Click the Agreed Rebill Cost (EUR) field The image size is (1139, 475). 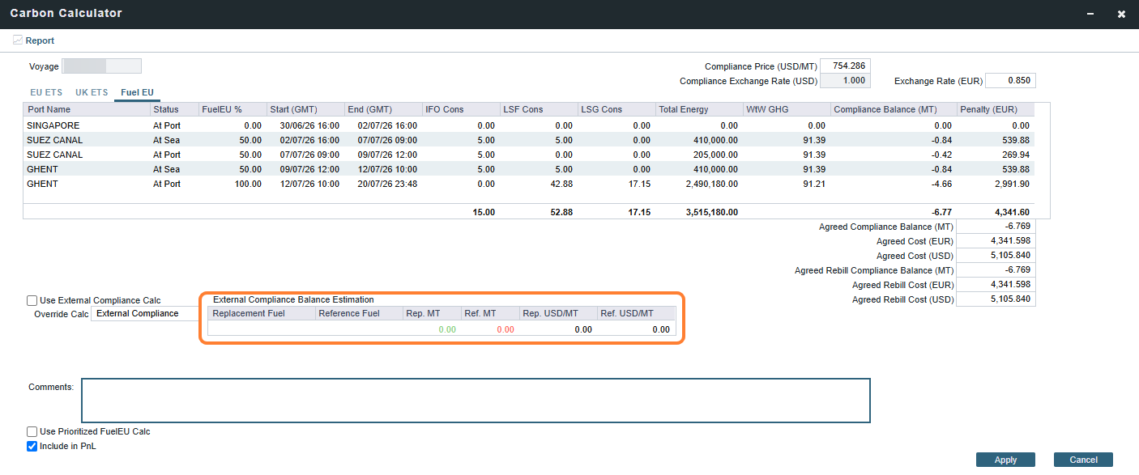[x=996, y=285]
